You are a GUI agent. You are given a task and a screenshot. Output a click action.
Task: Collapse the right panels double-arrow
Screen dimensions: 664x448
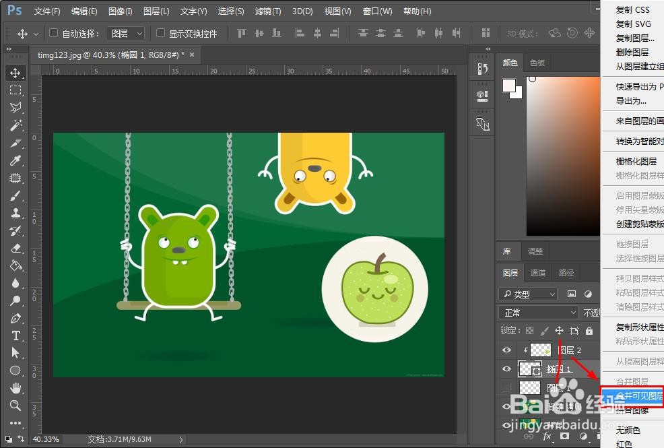(x=488, y=49)
